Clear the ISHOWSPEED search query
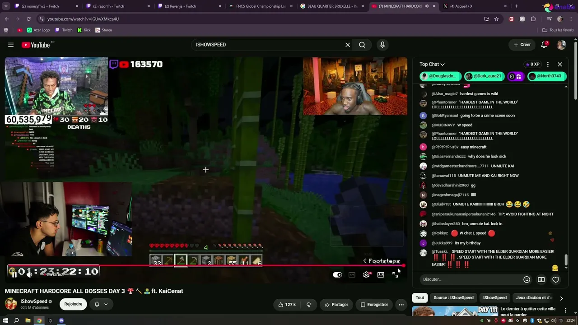Viewport: 578px width, 325px height. 348,45
